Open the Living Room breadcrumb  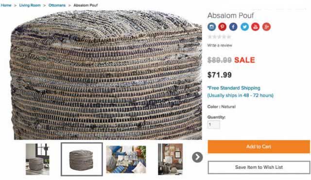(30, 5)
